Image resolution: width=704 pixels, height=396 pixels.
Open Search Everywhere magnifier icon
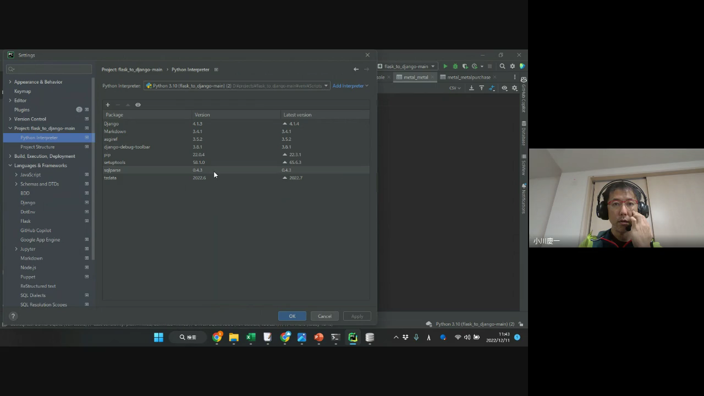point(502,66)
